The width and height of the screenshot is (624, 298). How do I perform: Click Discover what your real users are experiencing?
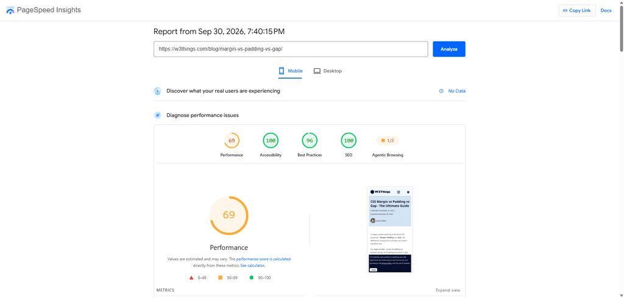[x=223, y=91]
